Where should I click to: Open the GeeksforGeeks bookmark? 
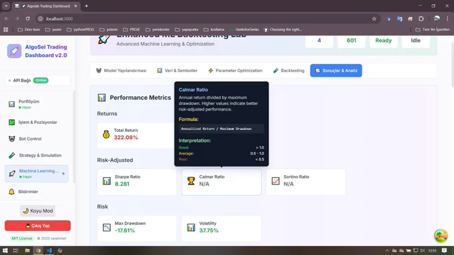[x=244, y=29]
